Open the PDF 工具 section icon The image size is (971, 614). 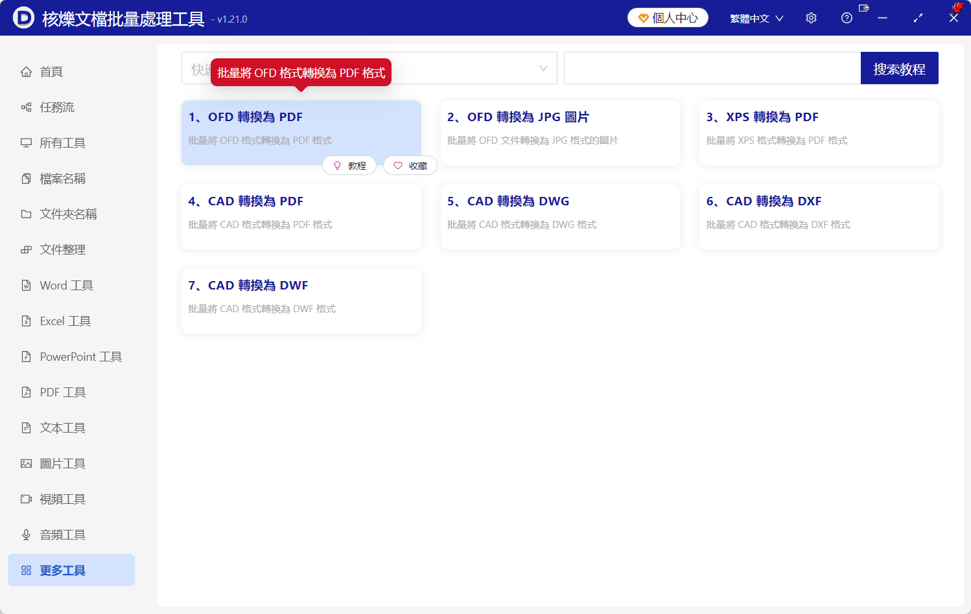tap(26, 392)
